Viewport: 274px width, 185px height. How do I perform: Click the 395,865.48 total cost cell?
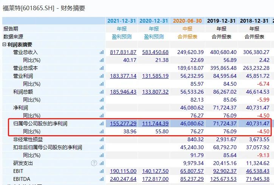(223, 68)
